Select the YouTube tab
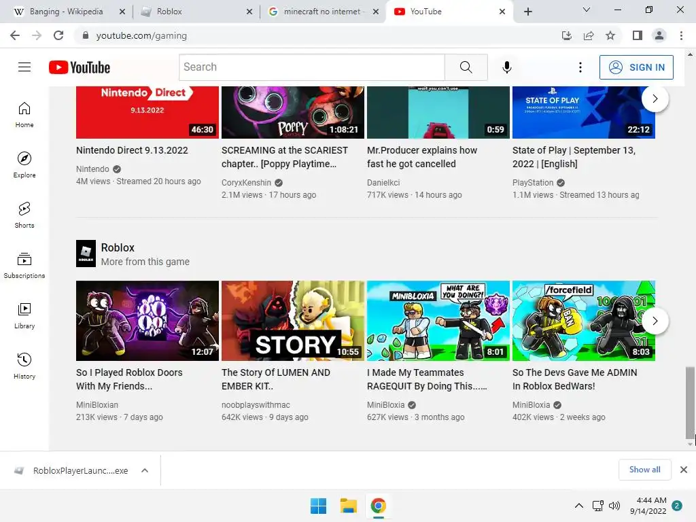This screenshot has height=522, width=696. (x=425, y=12)
